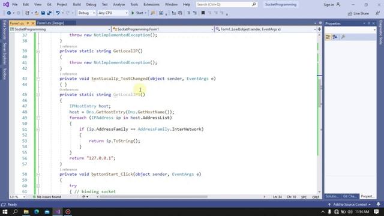Open the Debug configuration dropdown
384x216 pixels.
click(94, 13)
